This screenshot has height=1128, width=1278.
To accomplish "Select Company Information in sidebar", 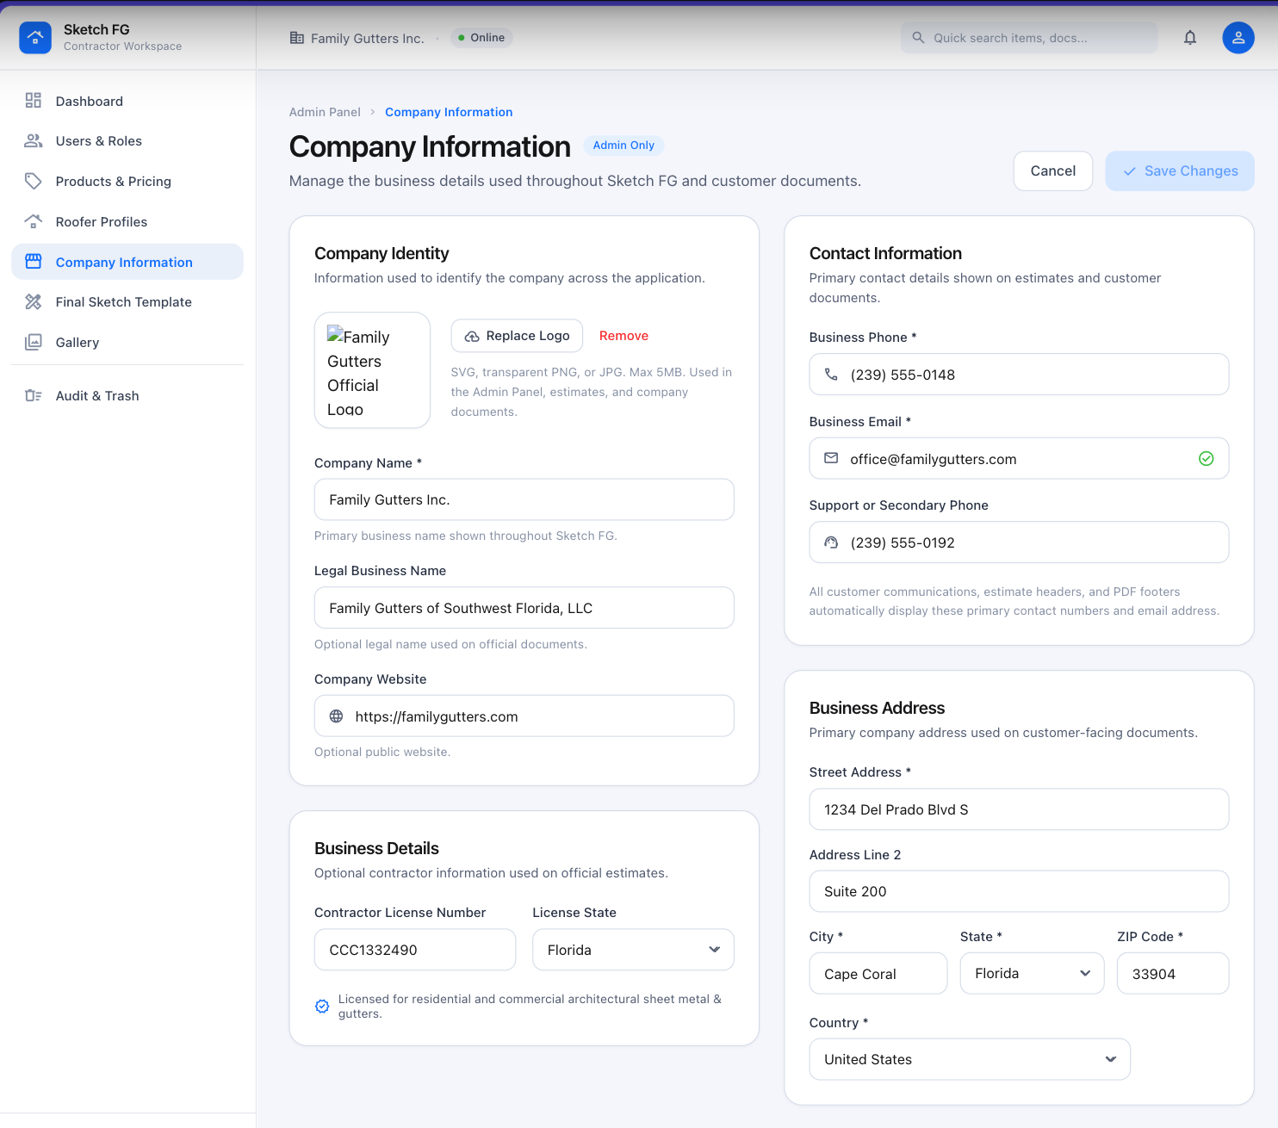I will [x=127, y=262].
